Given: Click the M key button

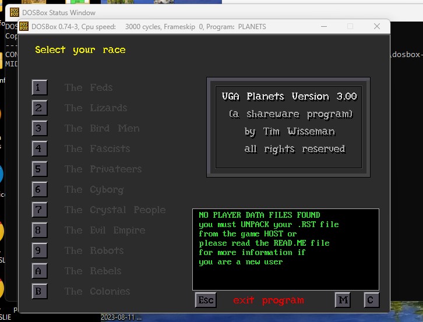Looking at the screenshot, I should pyautogui.click(x=343, y=300).
